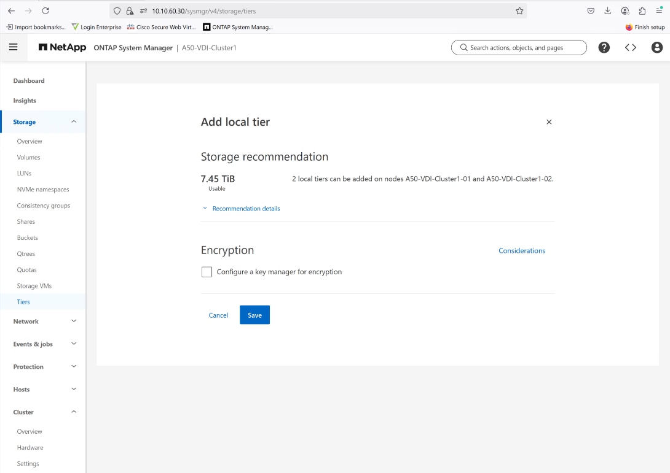Open Qtrees in sidebar
670x473 pixels.
pos(26,254)
